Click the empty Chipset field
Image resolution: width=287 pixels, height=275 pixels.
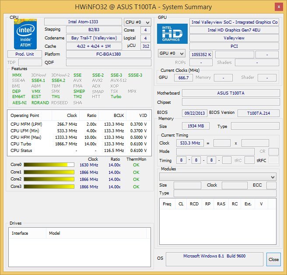(231, 102)
